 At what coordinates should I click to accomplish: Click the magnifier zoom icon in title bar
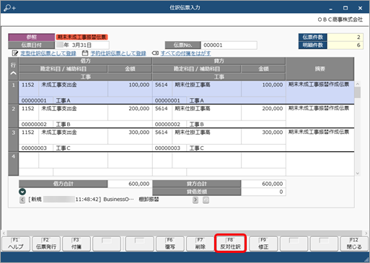[9, 8]
